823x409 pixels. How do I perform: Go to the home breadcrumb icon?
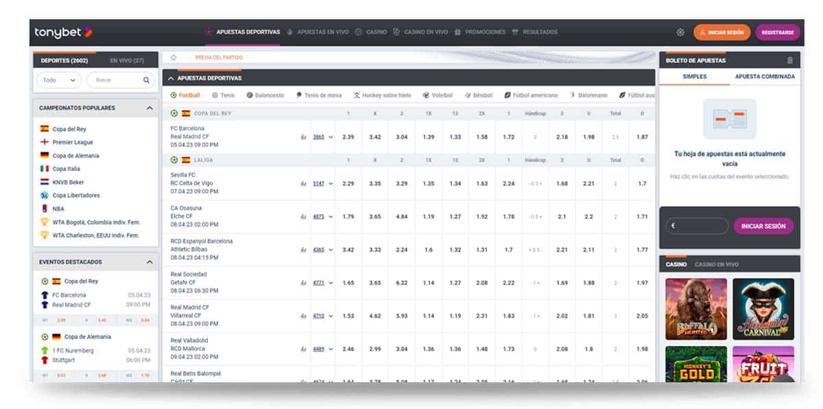[174, 58]
